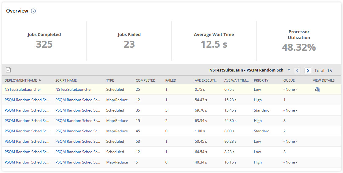Sort table by Type column header
This screenshot has width=343, height=173.
coord(110,80)
